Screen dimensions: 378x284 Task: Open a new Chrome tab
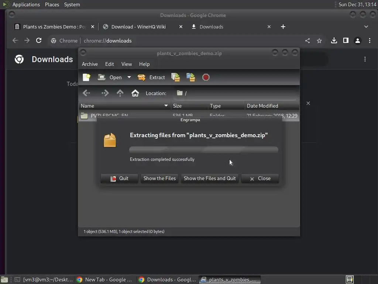283,27
